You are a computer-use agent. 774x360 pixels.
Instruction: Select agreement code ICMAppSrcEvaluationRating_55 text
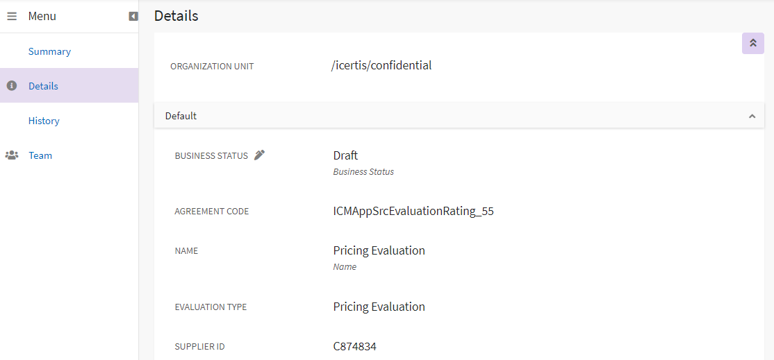[x=413, y=211]
